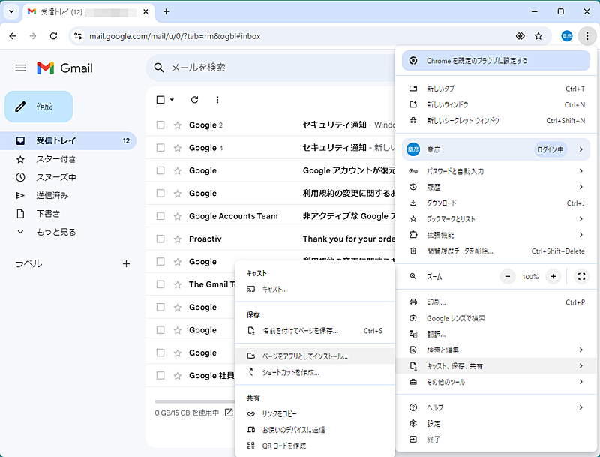Increase page zoom with the plus control

click(553, 276)
